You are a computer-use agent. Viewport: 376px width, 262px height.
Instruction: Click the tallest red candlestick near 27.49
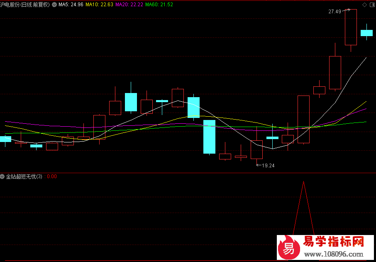pos(351,27)
